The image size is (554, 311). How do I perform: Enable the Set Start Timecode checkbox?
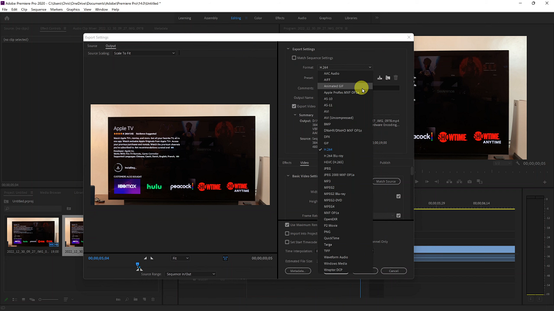287,242
